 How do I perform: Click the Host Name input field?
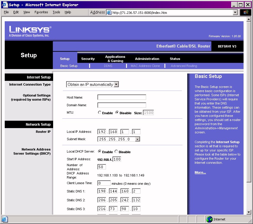(x=122, y=97)
